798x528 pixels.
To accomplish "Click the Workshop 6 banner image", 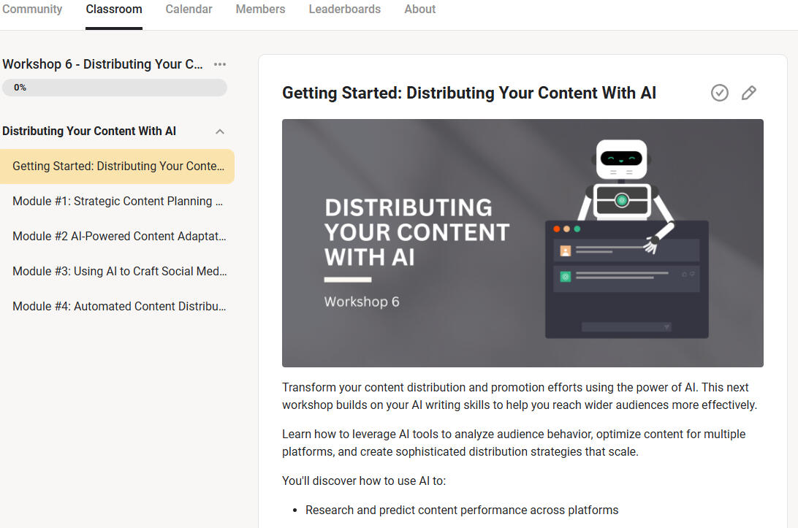I will point(522,243).
